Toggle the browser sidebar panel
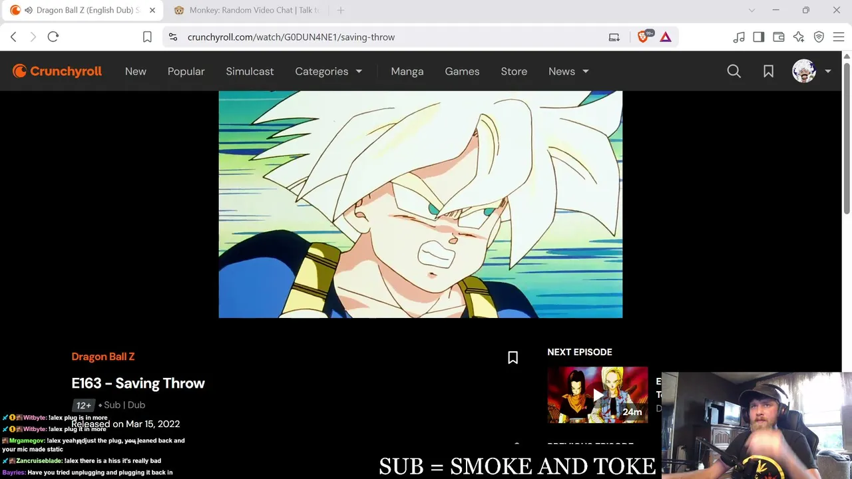 [x=759, y=37]
